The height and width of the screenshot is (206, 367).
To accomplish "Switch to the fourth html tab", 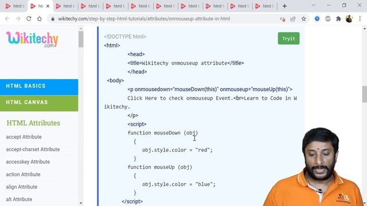I will pos(91,6).
